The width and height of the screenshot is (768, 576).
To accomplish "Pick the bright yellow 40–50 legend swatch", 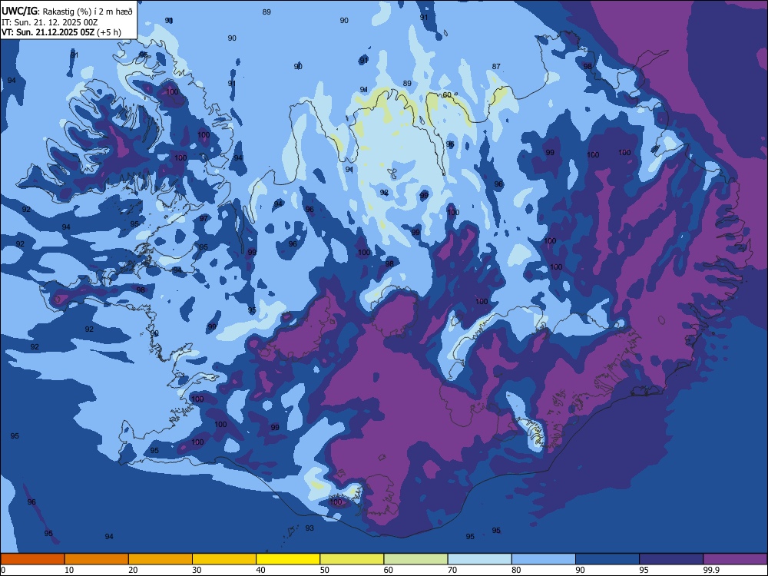I will click(x=288, y=559).
